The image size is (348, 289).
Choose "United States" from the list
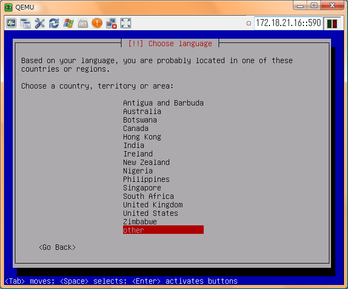(163, 213)
